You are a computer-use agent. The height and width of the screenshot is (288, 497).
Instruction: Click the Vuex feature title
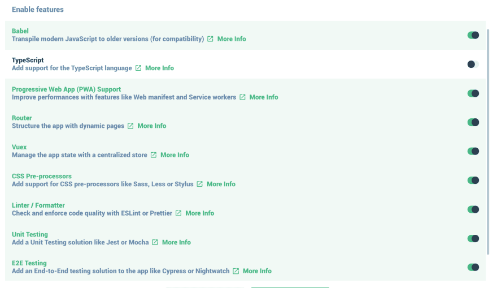click(19, 147)
